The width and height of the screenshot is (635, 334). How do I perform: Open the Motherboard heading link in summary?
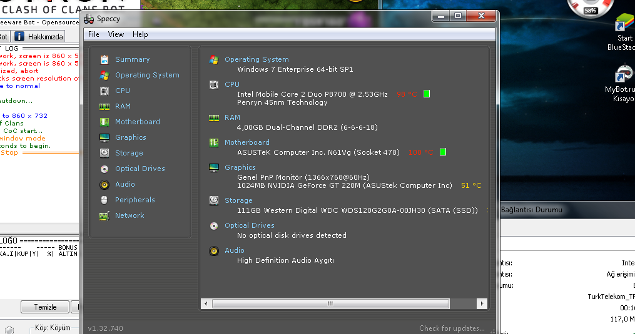[247, 142]
